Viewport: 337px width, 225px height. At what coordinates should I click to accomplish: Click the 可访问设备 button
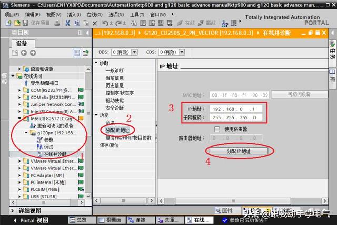click(300, 94)
